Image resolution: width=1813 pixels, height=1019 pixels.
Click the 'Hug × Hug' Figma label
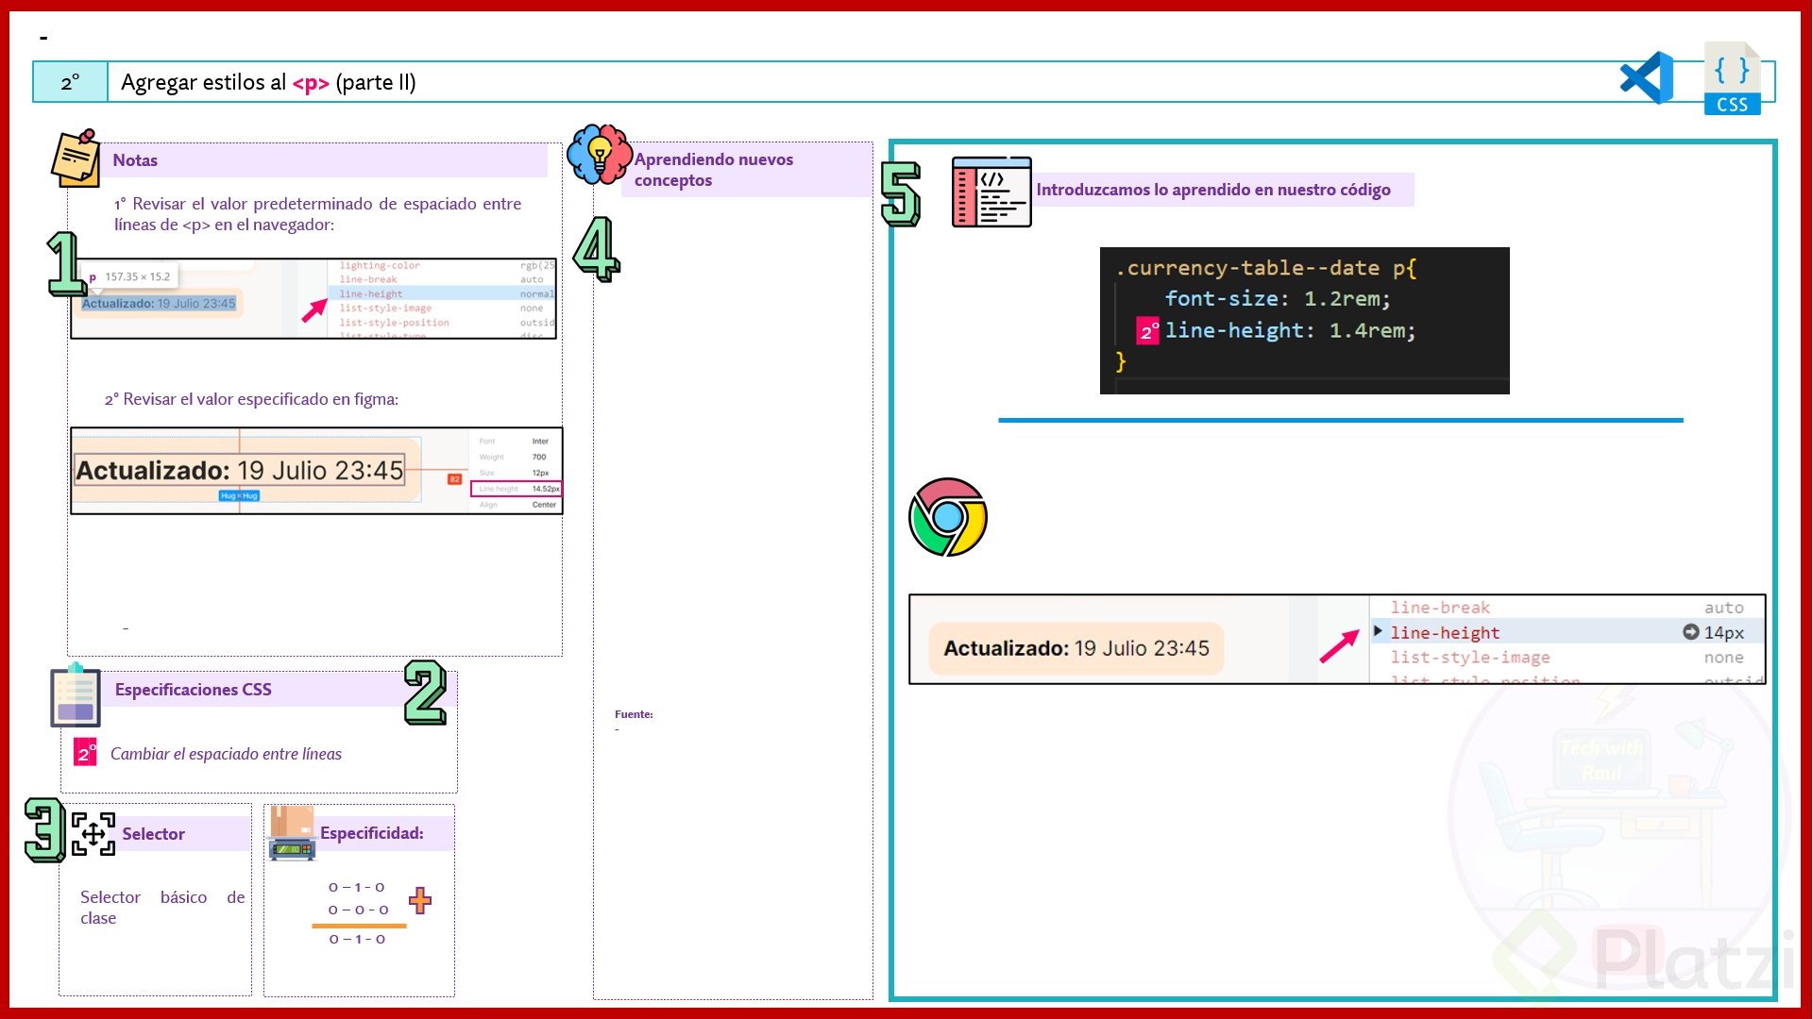[x=239, y=495]
